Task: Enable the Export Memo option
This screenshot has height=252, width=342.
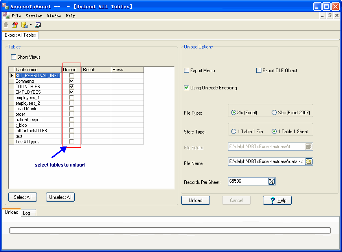Action: pos(186,70)
